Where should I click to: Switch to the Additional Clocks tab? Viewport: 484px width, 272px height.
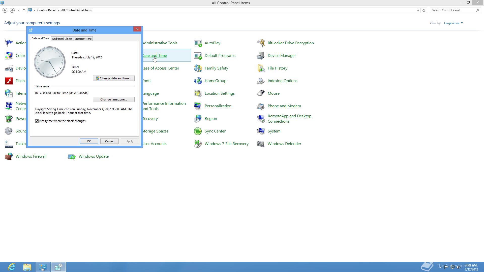pyautogui.click(x=62, y=39)
